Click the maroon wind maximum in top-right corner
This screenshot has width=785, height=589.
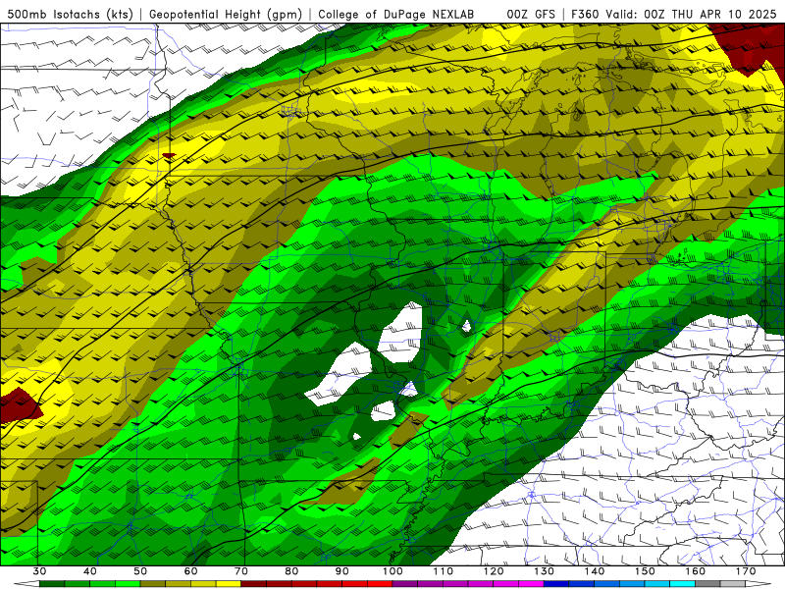(749, 47)
